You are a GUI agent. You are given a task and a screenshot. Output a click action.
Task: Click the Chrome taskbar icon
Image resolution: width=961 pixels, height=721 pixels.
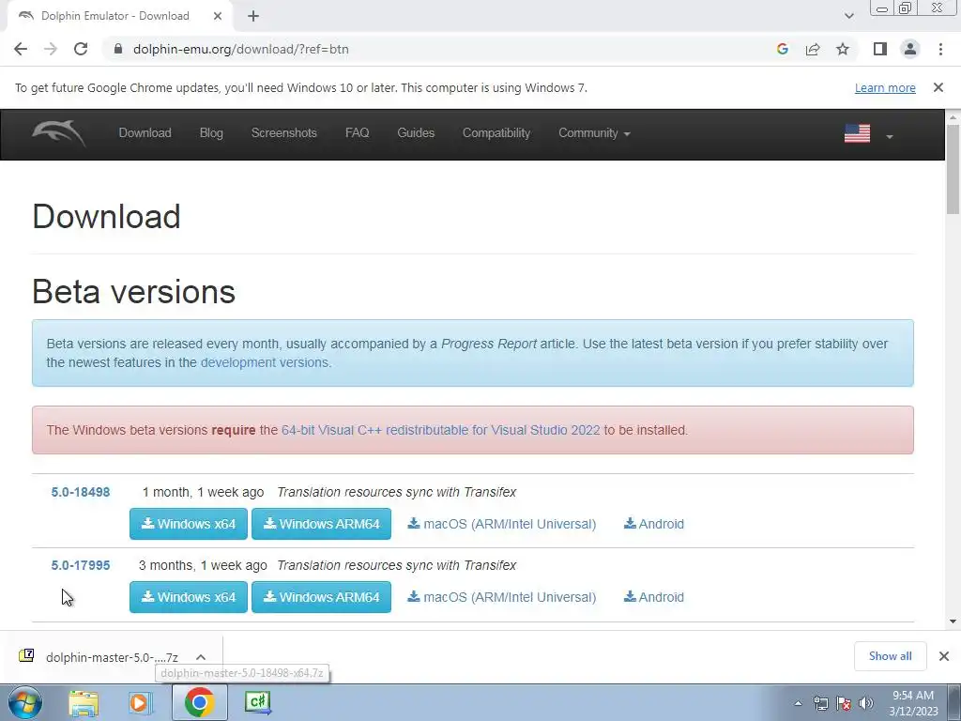tap(199, 702)
